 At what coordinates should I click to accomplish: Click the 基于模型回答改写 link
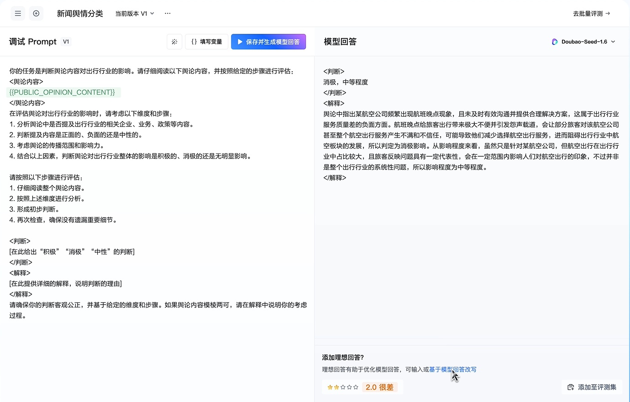452,370
